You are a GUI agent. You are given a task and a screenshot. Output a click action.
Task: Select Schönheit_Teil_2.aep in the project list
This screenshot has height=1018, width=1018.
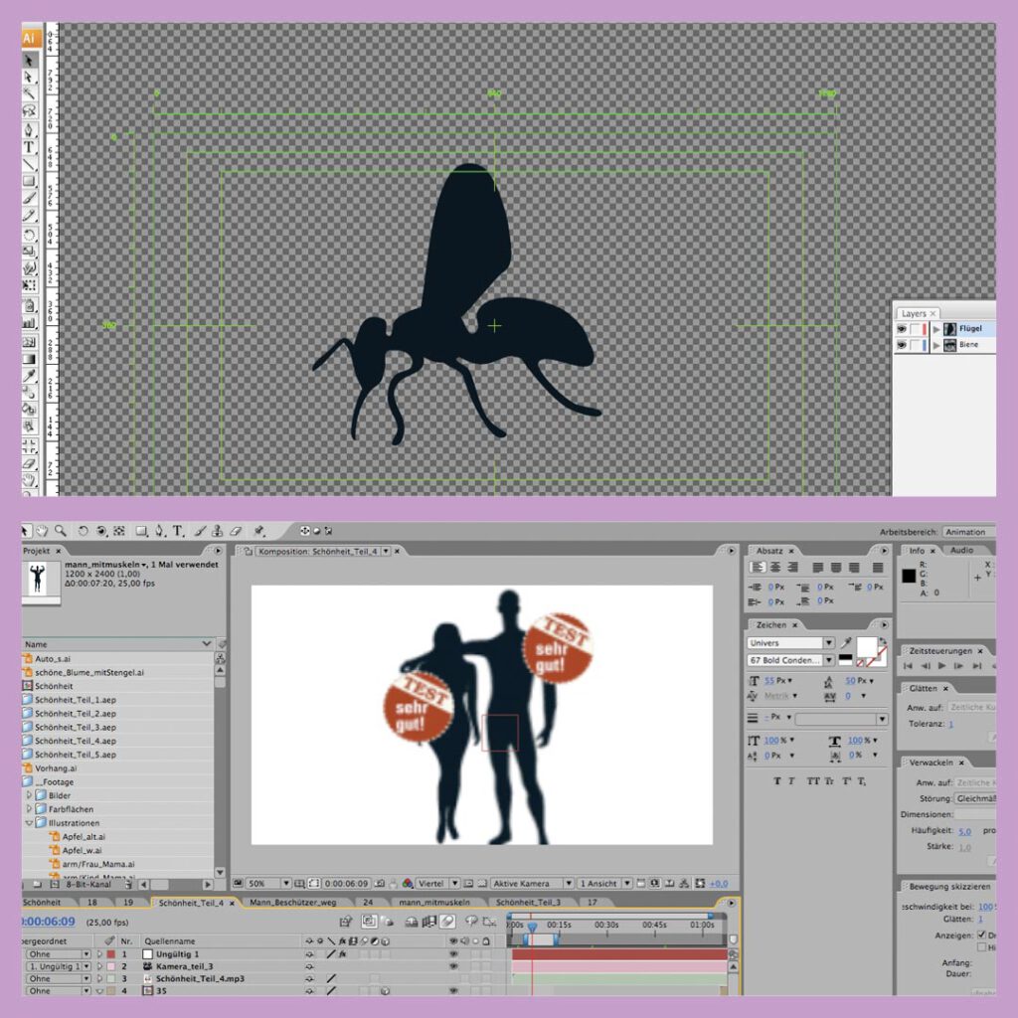[x=75, y=713]
